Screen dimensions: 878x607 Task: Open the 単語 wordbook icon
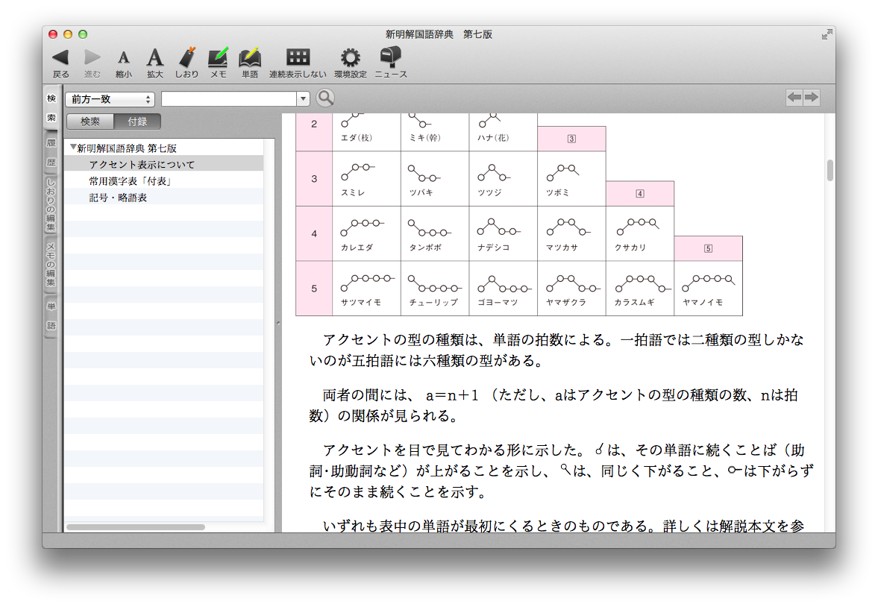click(250, 57)
